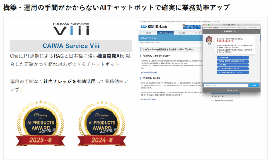Click the "社内ナレッジを有効活用" bold text

(69, 81)
